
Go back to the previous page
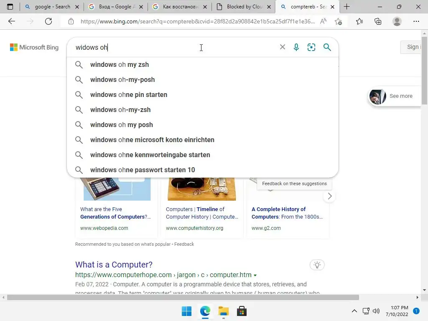click(x=12, y=21)
